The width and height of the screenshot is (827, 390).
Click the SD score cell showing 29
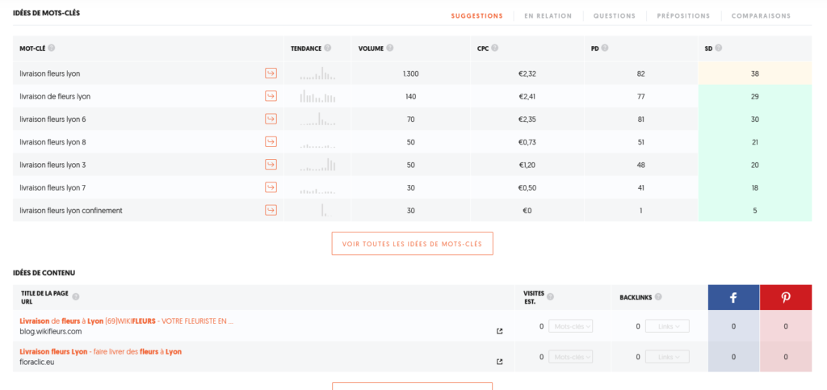tap(755, 96)
